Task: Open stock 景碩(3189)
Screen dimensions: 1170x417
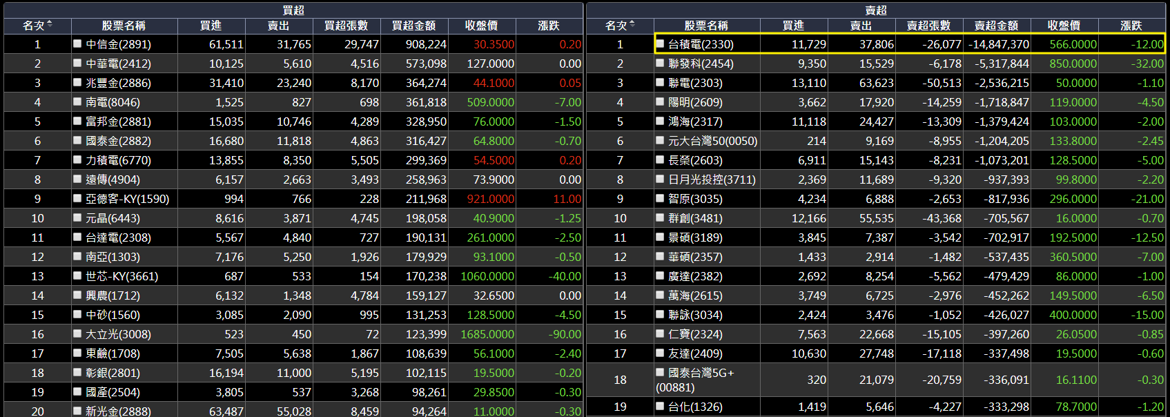Action: (x=695, y=237)
